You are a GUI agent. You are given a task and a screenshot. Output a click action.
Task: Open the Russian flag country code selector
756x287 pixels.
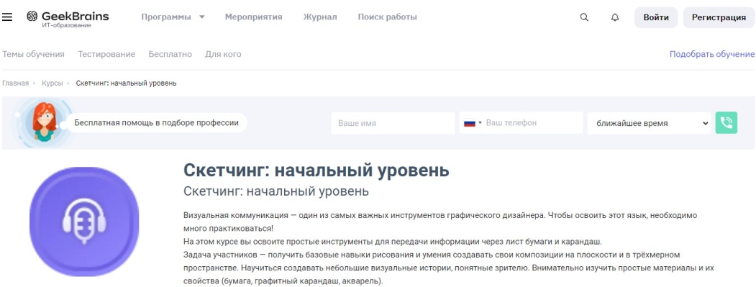point(473,123)
